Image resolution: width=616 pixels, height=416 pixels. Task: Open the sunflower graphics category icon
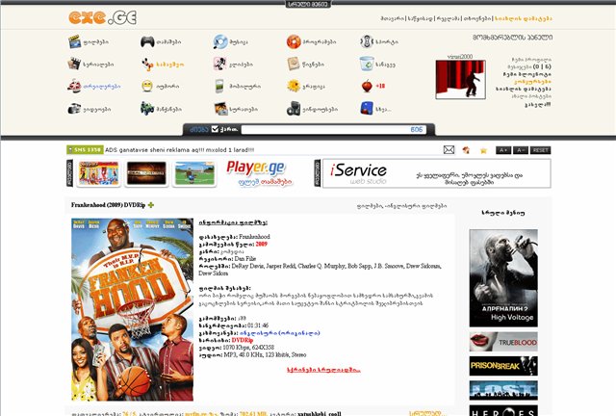tap(294, 86)
